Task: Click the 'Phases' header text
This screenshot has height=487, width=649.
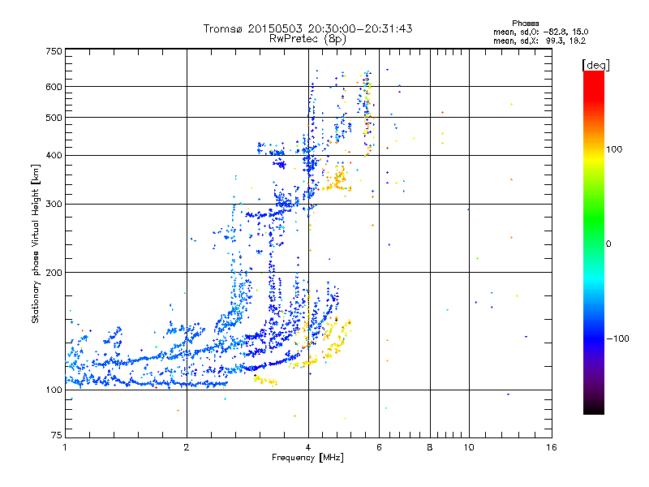Action: click(525, 24)
